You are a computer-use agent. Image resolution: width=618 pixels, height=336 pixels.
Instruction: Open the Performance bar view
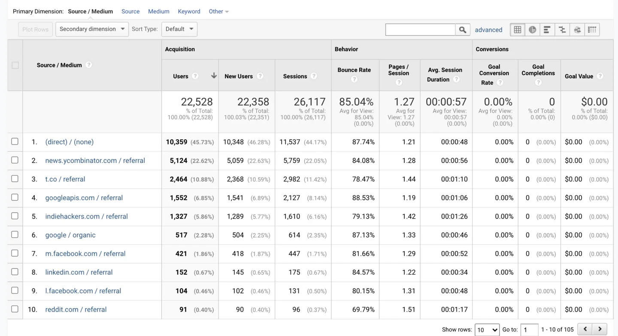click(x=547, y=30)
